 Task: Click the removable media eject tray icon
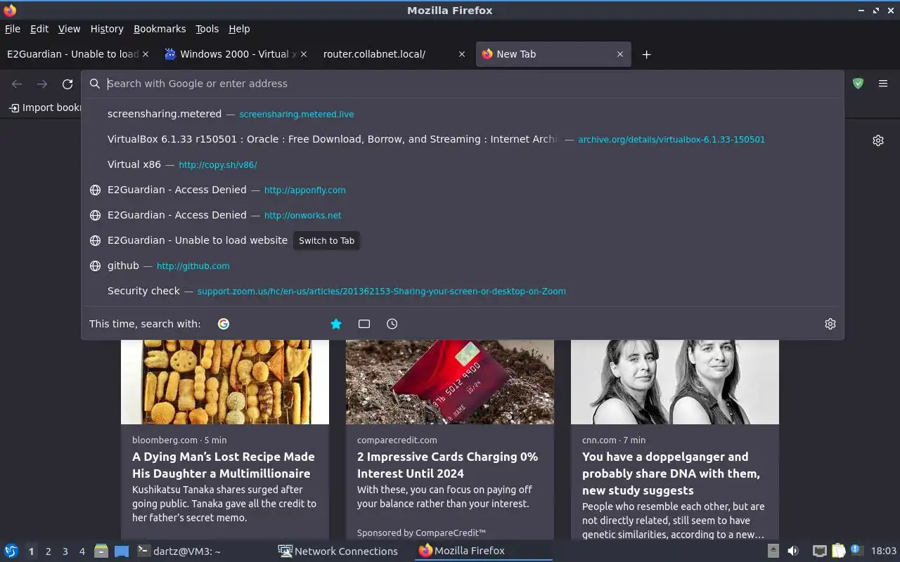point(773,551)
